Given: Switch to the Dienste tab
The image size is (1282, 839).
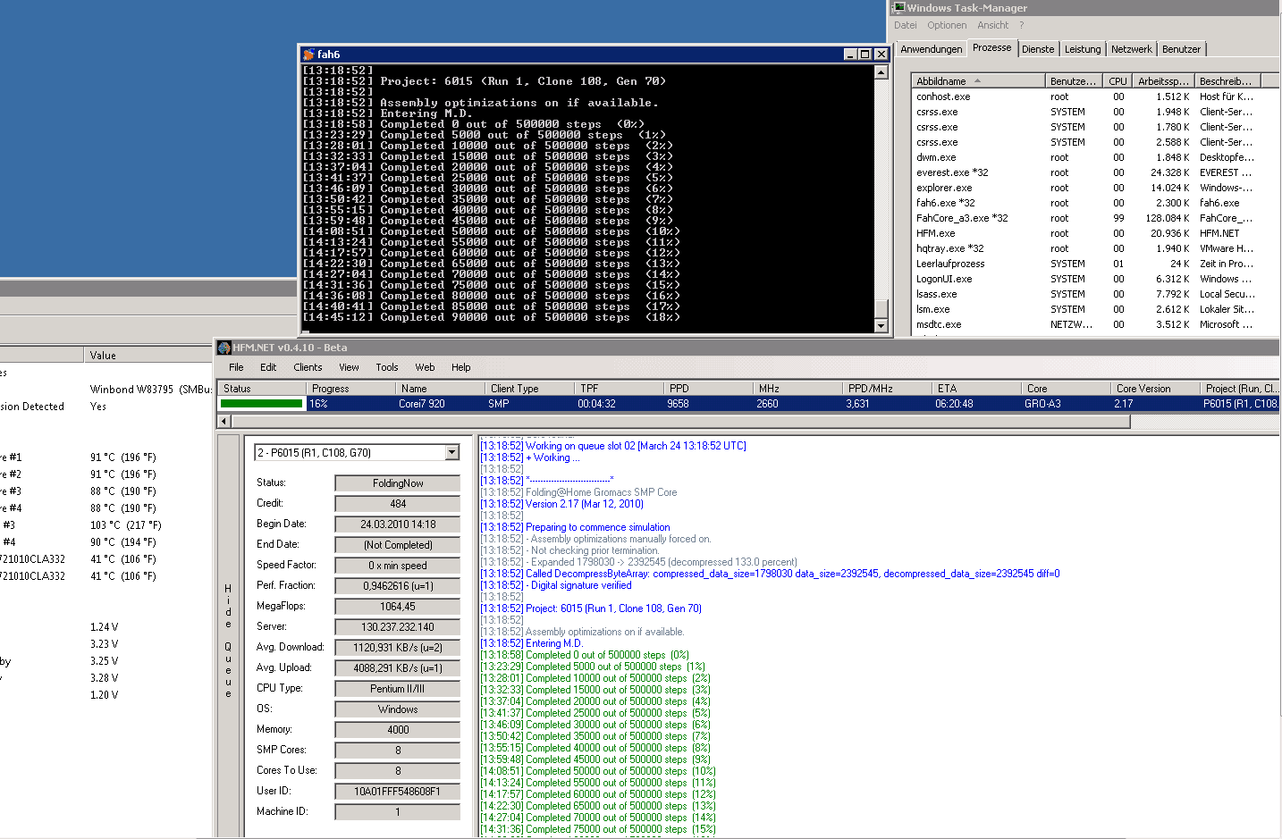Looking at the screenshot, I should tap(1038, 49).
